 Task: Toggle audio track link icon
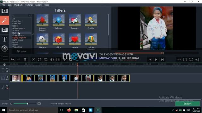pos(7,89)
